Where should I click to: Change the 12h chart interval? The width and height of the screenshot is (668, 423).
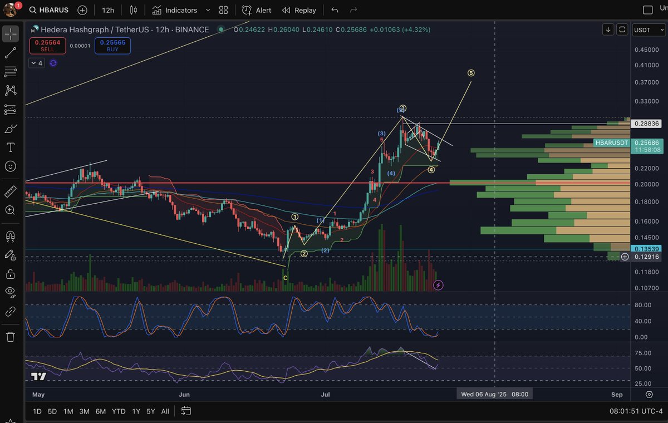(x=108, y=10)
